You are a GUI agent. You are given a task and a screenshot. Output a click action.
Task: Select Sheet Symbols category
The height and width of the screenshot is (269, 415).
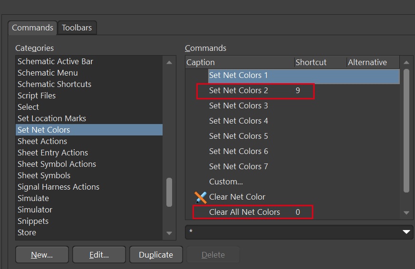click(x=89, y=175)
